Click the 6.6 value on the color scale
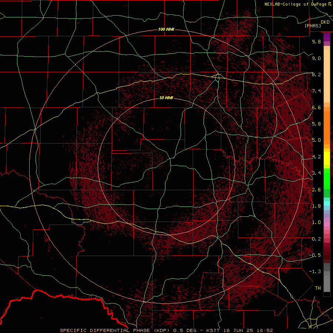Viewport: 333px width, 333px height. (x=316, y=107)
